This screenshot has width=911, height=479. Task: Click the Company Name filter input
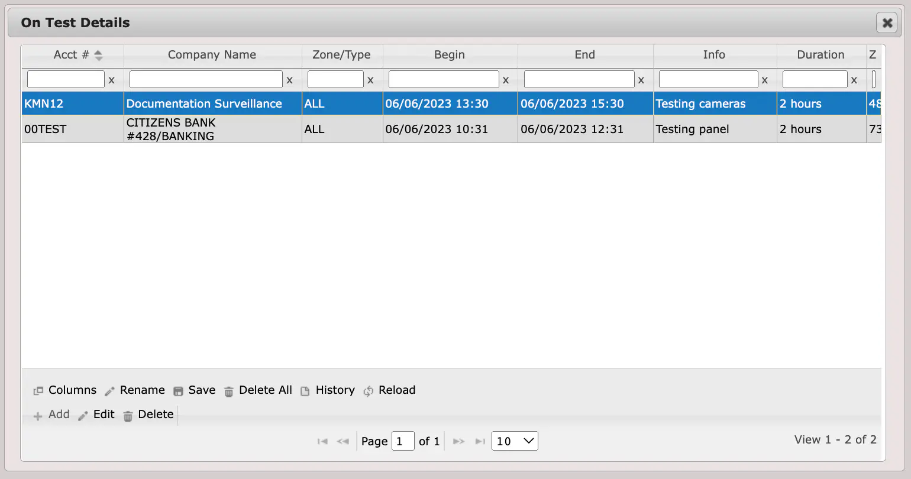coord(206,79)
